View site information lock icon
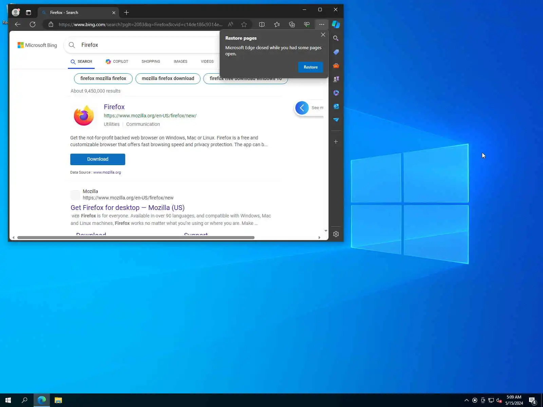 point(51,24)
